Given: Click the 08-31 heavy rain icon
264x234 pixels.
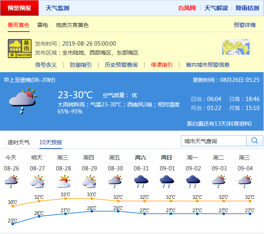Looking at the screenshot, I should [x=141, y=181].
